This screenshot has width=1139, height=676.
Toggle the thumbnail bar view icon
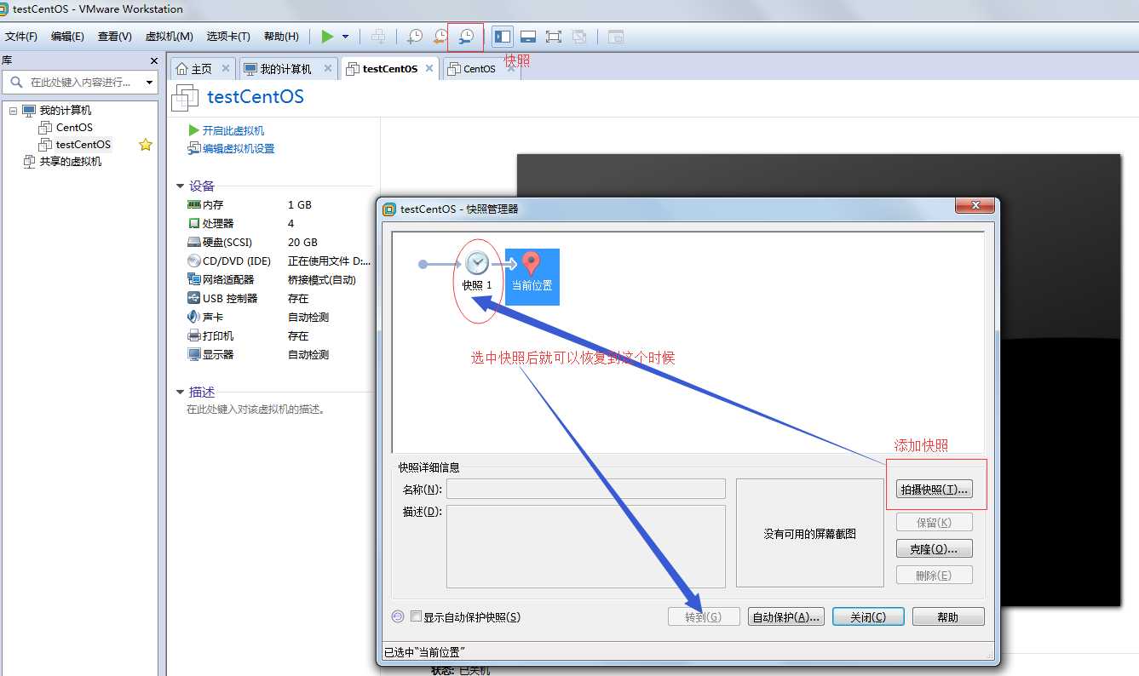tap(528, 37)
